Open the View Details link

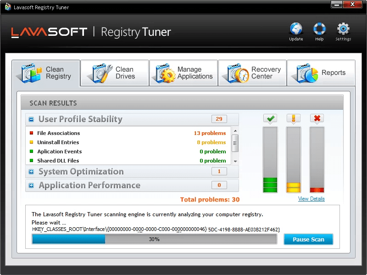click(x=311, y=199)
